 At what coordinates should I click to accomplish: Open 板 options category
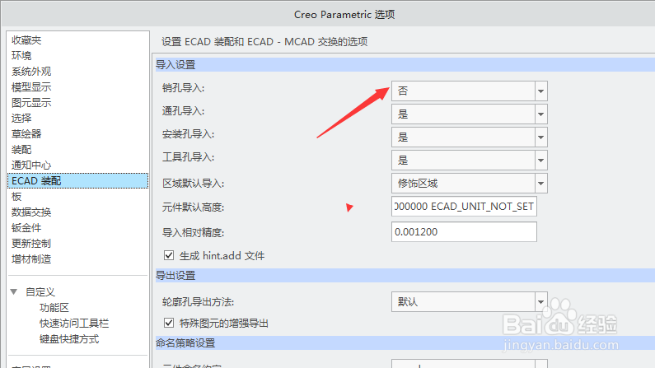pyautogui.click(x=16, y=197)
